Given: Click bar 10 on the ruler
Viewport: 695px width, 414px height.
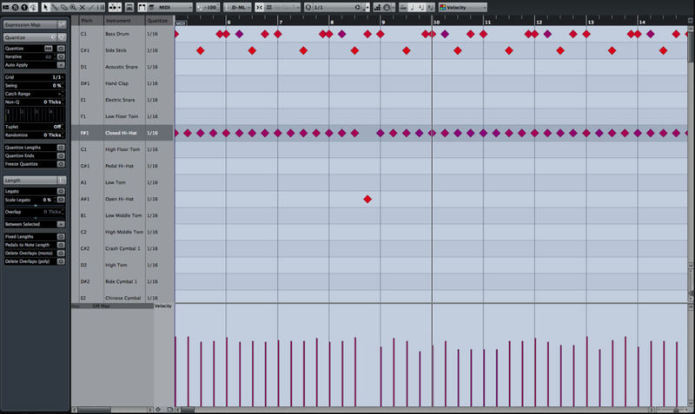Looking at the screenshot, I should (437, 22).
